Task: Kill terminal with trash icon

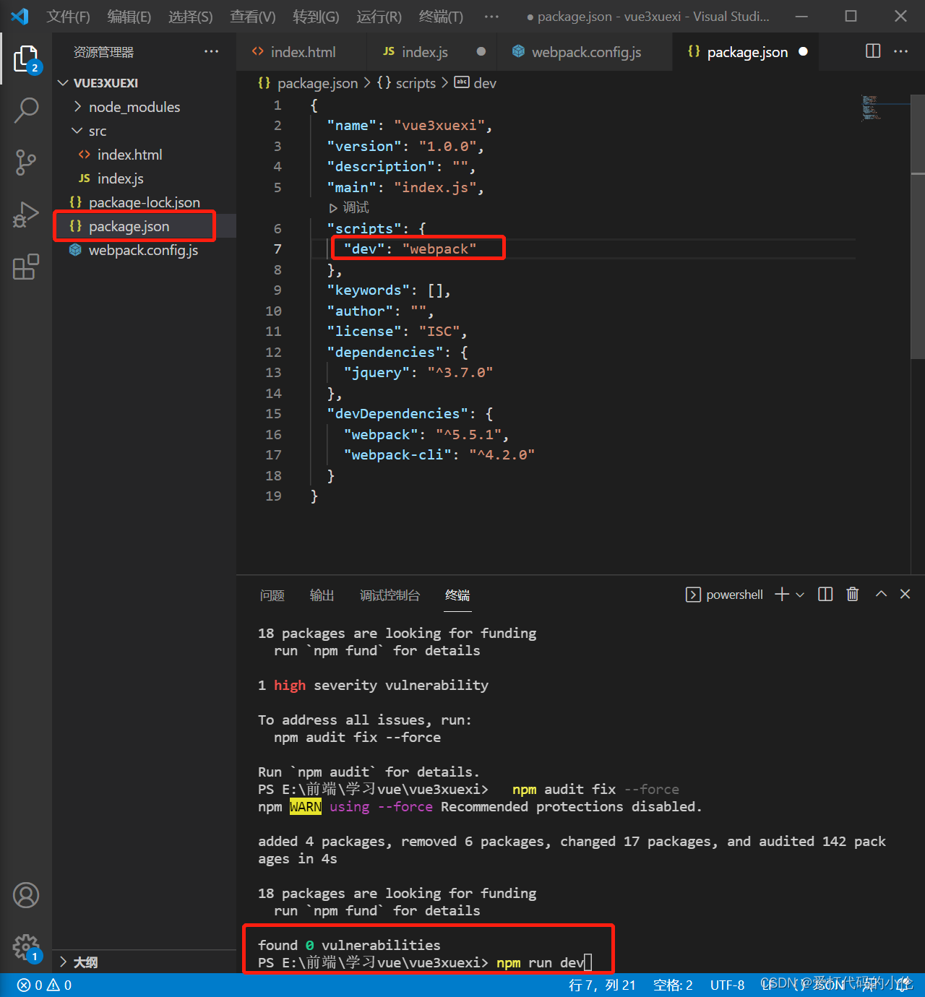Action: point(853,594)
